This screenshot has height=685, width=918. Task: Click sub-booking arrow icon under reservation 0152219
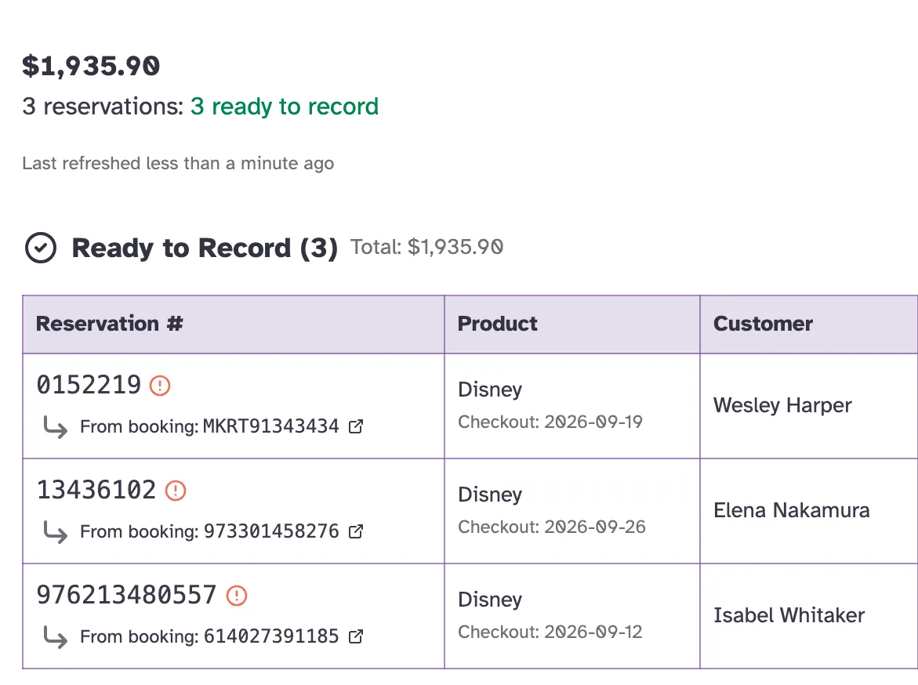point(56,427)
